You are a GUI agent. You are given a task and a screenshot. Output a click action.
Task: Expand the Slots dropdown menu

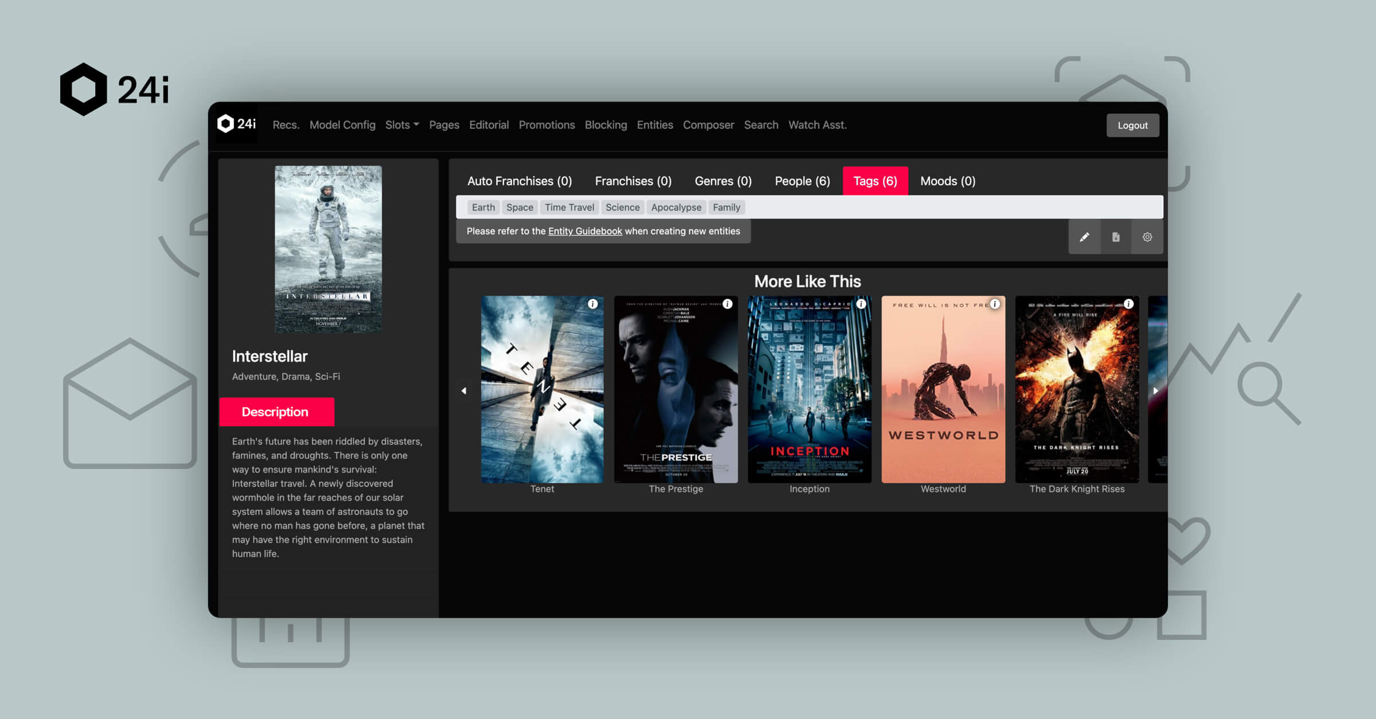[402, 125]
